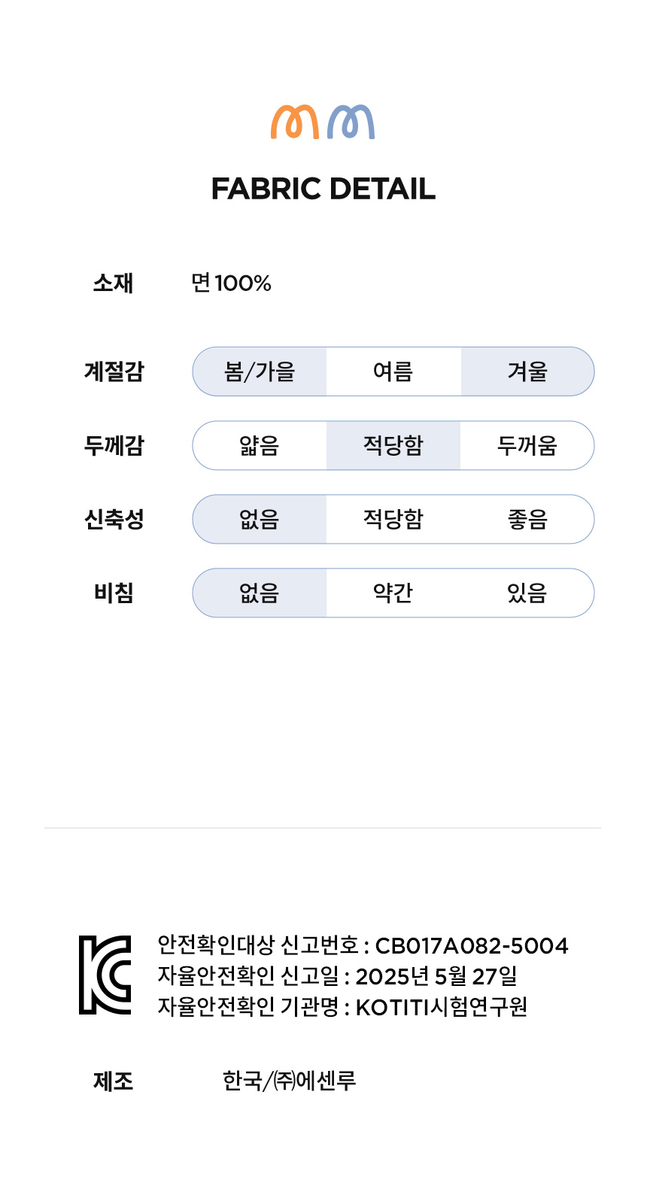
Task: Click the 신고번호 CB017A082-5004 line
Action: coord(363,945)
